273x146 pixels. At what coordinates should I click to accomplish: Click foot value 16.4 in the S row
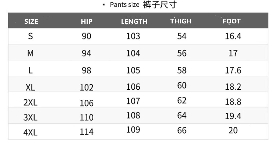click(233, 36)
